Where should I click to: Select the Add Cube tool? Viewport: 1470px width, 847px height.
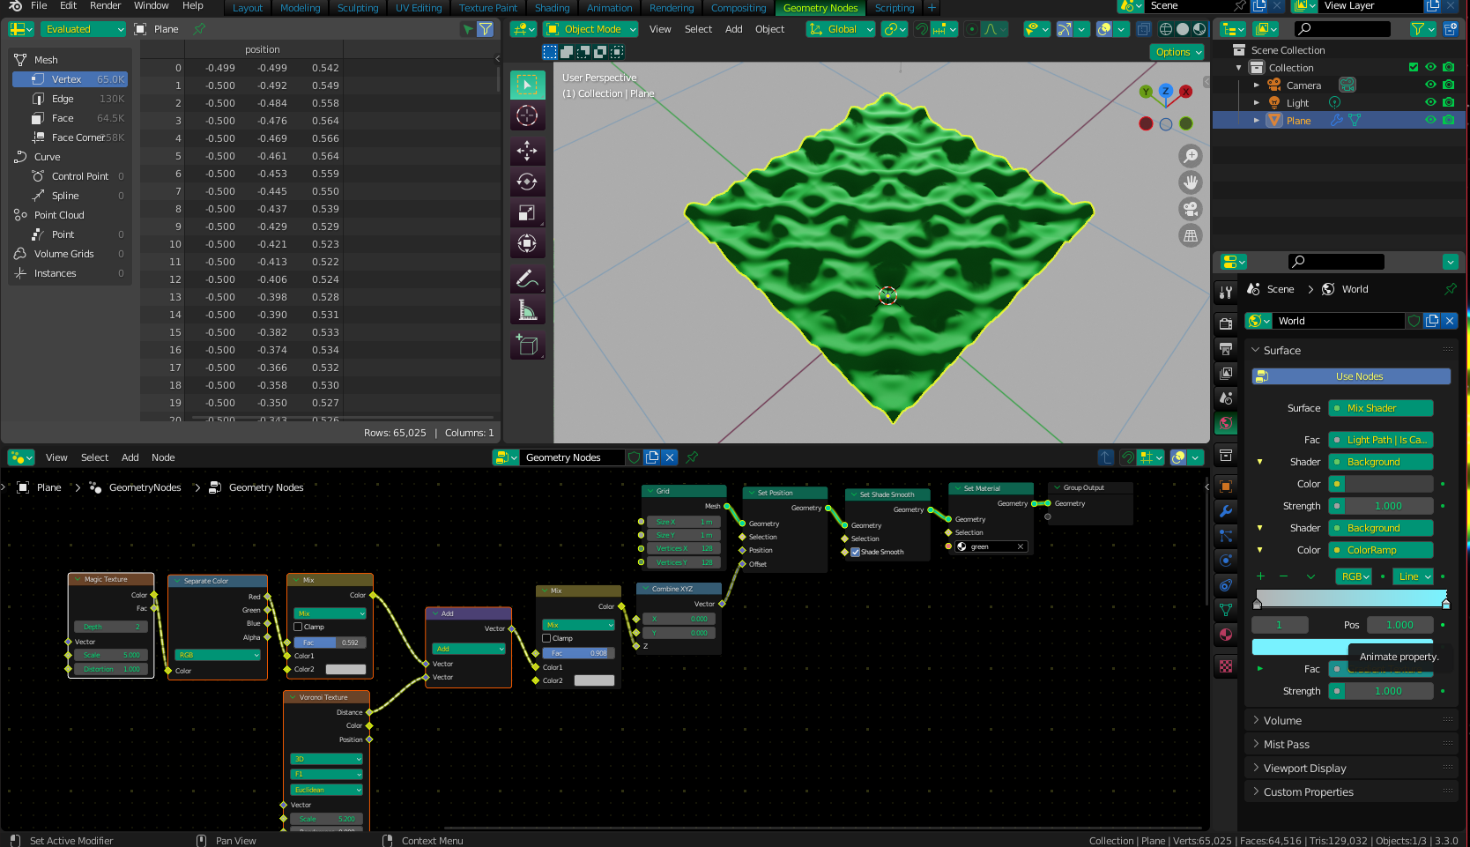[x=527, y=346]
